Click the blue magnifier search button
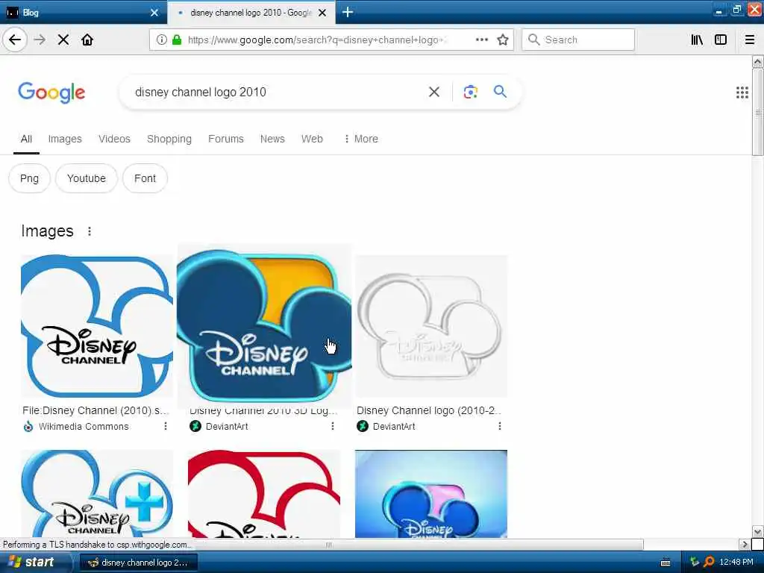The image size is (764, 573). [500, 92]
